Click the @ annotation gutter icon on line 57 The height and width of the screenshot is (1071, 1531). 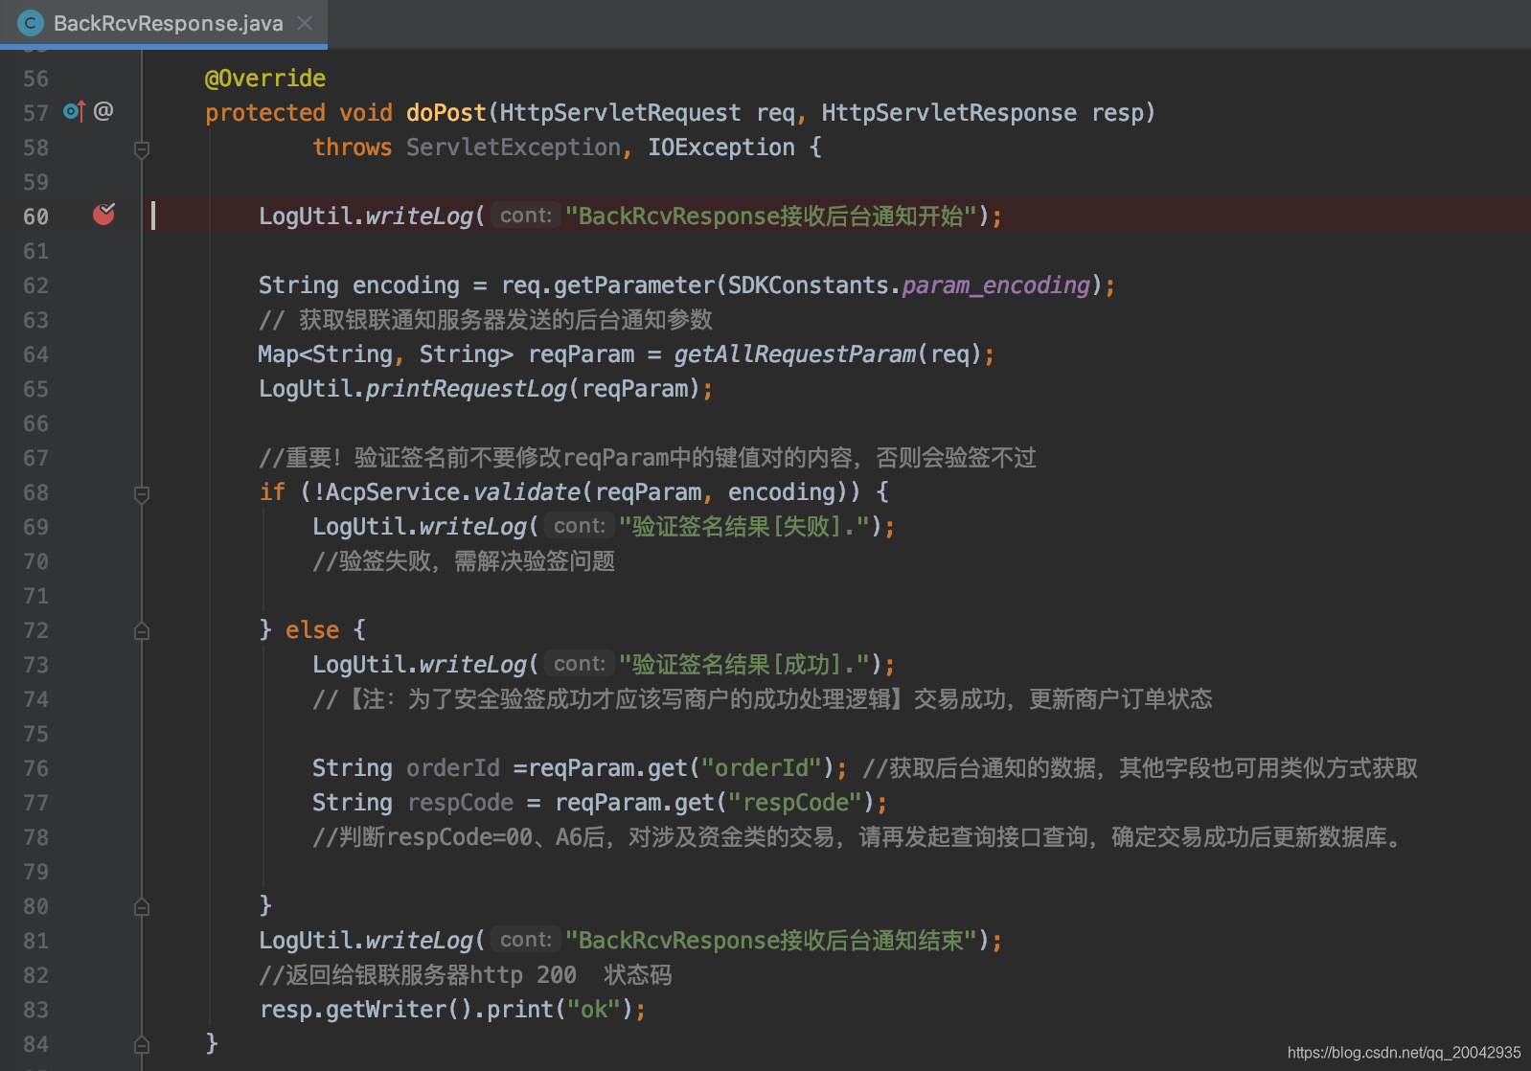[103, 111]
